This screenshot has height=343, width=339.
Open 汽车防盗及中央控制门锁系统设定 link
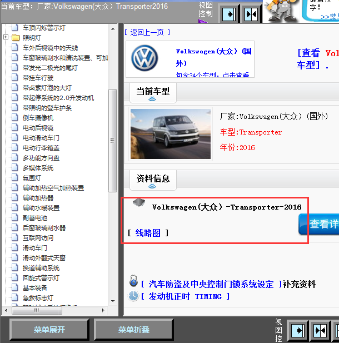211,285
